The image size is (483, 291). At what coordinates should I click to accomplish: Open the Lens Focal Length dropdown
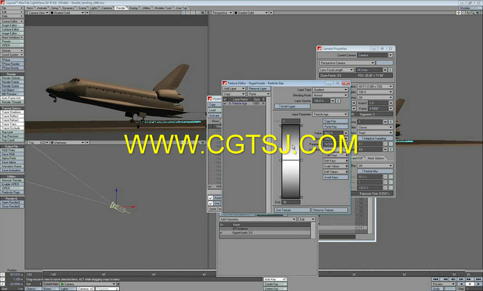pyautogui.click(x=336, y=70)
